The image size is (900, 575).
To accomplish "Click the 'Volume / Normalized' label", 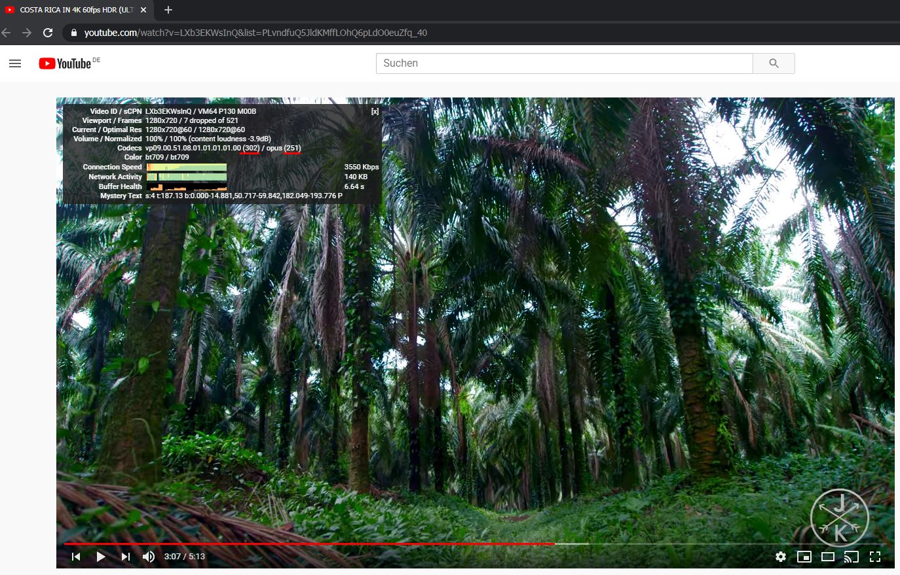I will tap(107, 139).
